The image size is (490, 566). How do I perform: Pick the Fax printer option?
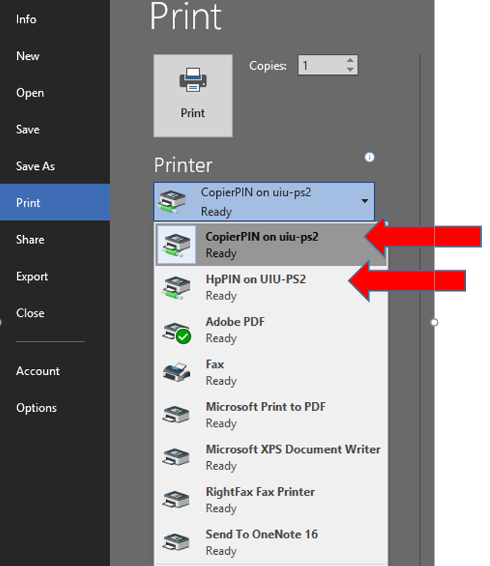(215, 372)
